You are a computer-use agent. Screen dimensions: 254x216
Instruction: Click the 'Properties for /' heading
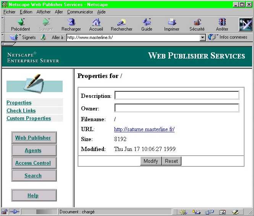click(x=100, y=76)
